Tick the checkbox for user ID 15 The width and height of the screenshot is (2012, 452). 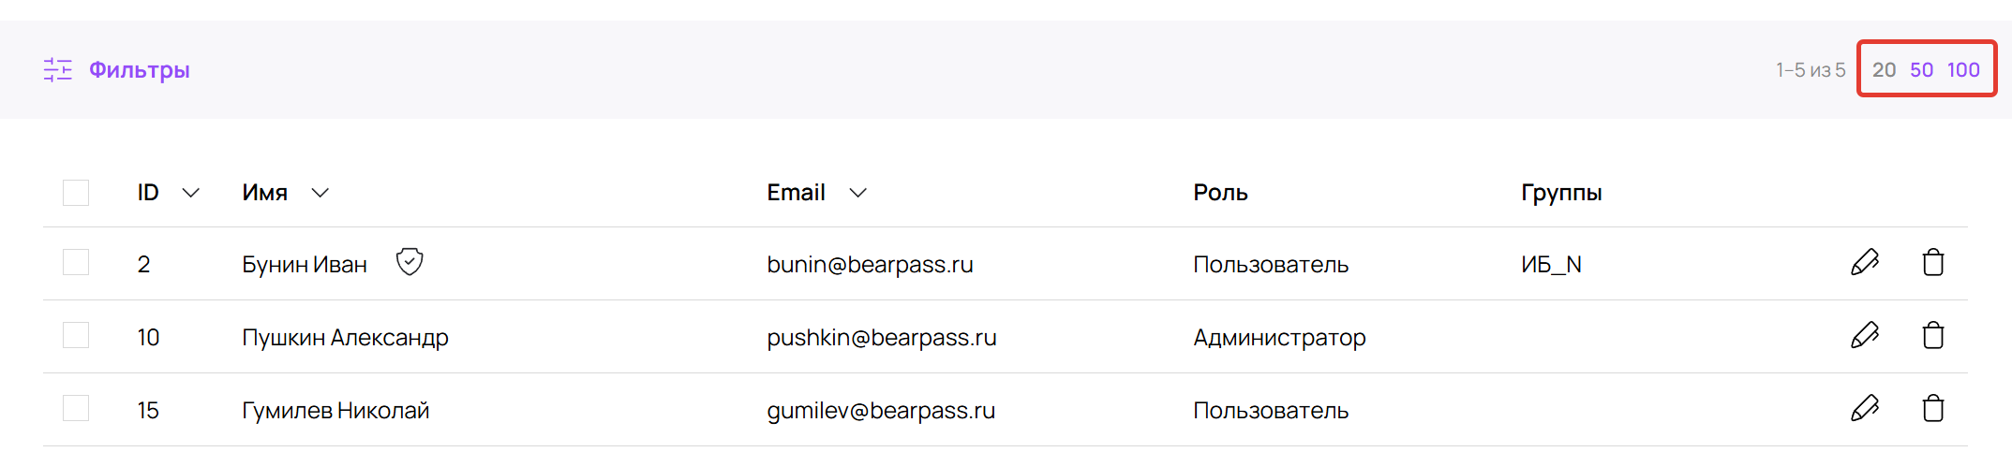pyautogui.click(x=76, y=409)
